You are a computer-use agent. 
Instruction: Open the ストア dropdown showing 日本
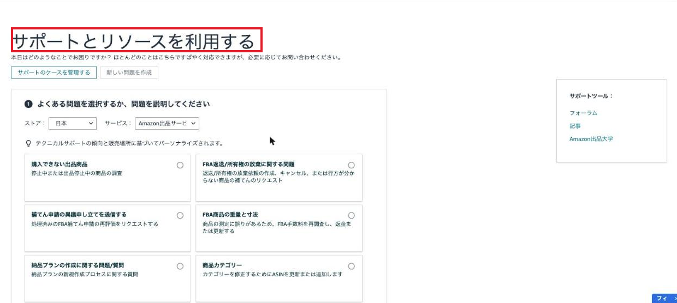click(x=73, y=124)
